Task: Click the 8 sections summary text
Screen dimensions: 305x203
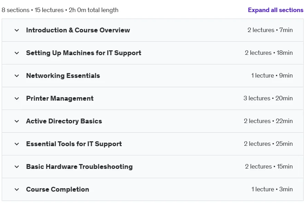Action: tap(60, 10)
